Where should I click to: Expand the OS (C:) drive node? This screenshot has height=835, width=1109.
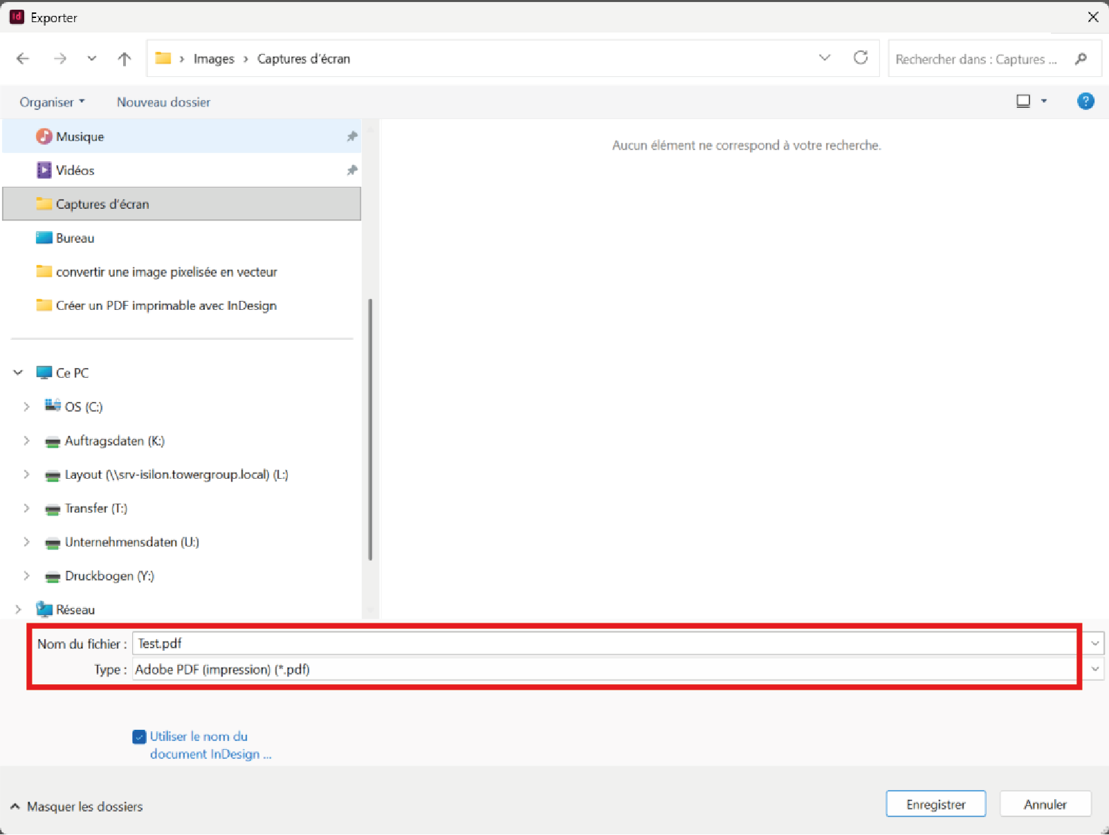tap(26, 407)
